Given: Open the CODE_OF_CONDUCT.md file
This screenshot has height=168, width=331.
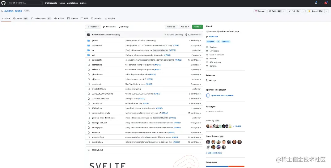Looking at the screenshot, I should coord(102,94).
